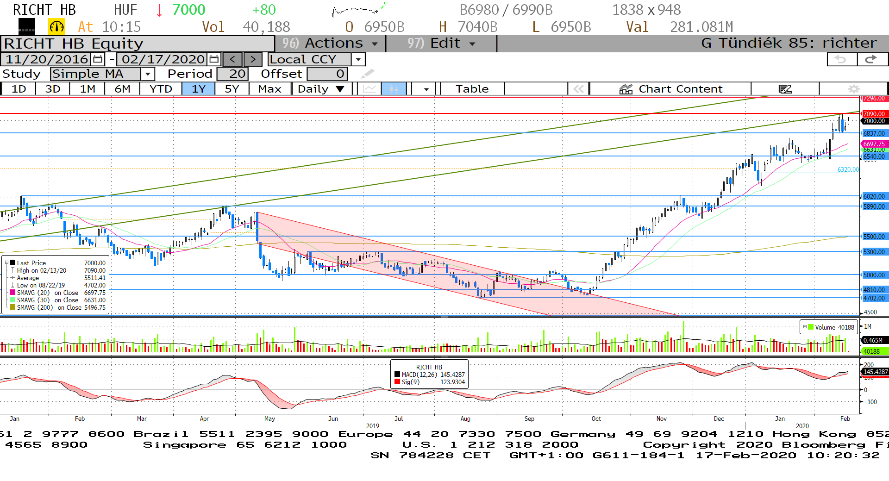Collapse panel with double left chevron

pos(579,89)
